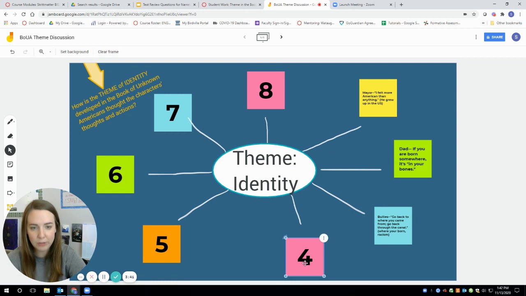Select the Pen drawing tool

click(10, 122)
